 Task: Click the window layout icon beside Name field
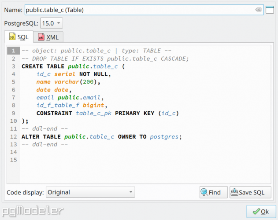point(270,10)
